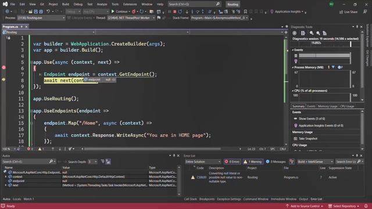Expand the next variable in Autos

(6, 185)
